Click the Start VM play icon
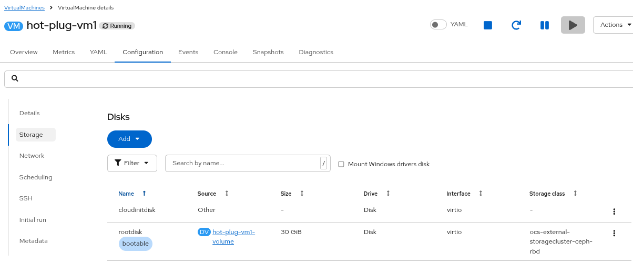The width and height of the screenshot is (633, 263). pyautogui.click(x=573, y=25)
